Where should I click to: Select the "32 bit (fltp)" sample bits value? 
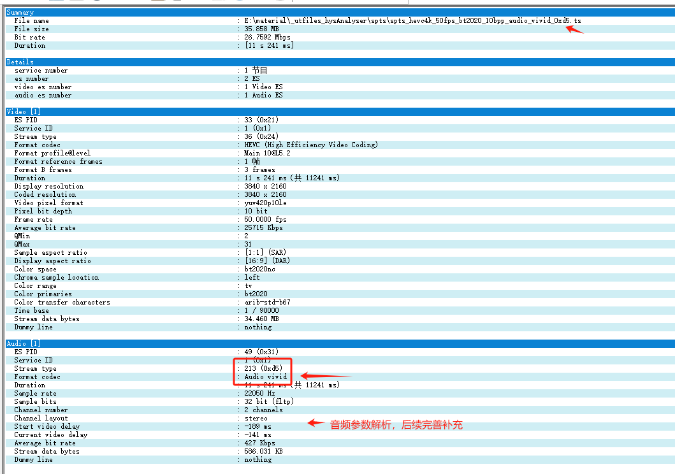tap(269, 402)
